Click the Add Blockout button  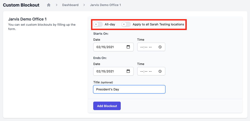pyautogui.click(x=107, y=106)
